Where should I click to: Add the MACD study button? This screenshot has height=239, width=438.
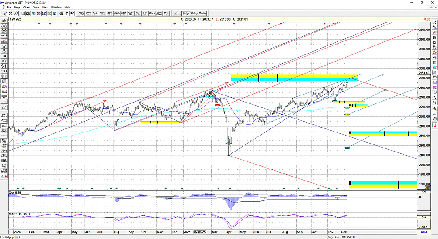coord(117,13)
